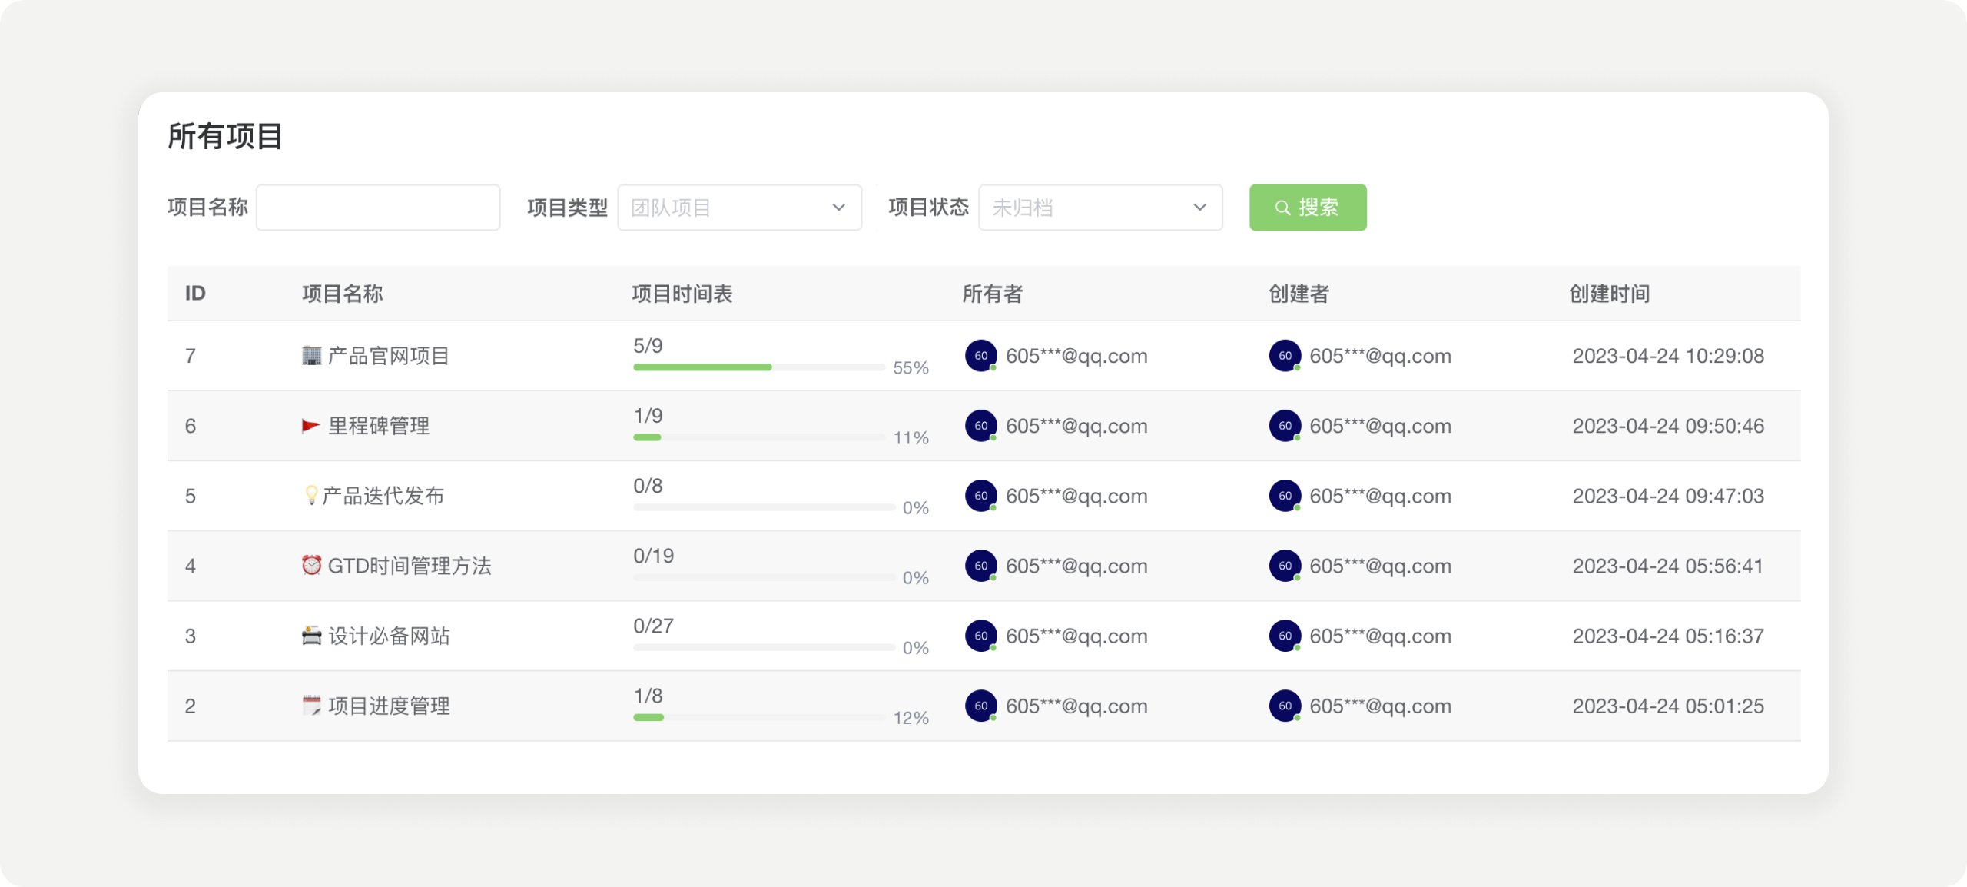Viewport: 1967px width, 887px height.
Task: Open the 项目状态 dropdown showing 未归档
Action: [x=1100, y=207]
